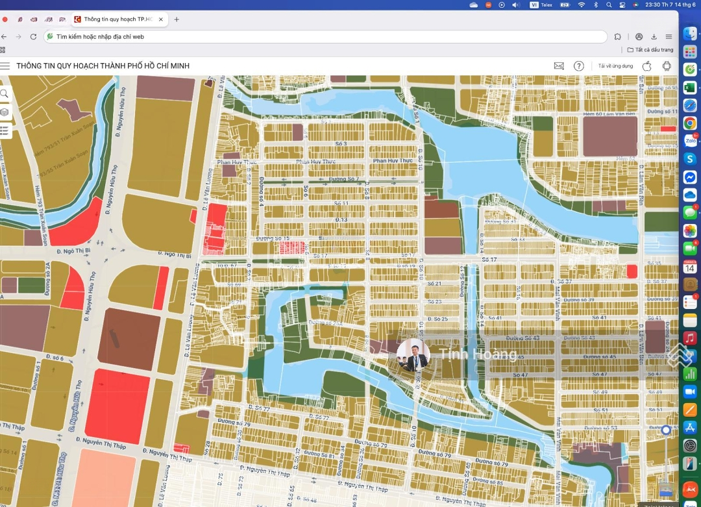Open the map search tool

point(5,94)
